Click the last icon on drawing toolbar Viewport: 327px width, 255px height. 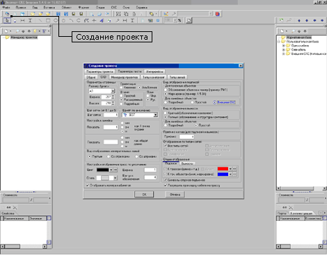tap(189, 20)
